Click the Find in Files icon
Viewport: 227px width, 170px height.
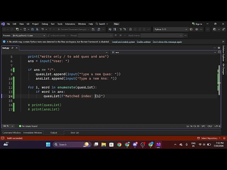point(93,29)
